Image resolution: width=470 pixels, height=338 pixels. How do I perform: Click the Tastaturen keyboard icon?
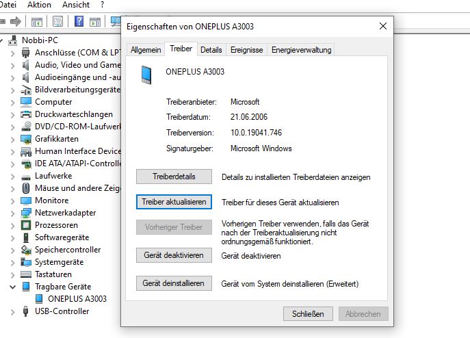pyautogui.click(x=26, y=274)
